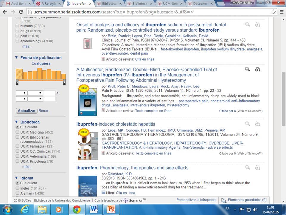This screenshot has height=215, width=286.
Task: Click the browser forward arrow
Action: 13,12
